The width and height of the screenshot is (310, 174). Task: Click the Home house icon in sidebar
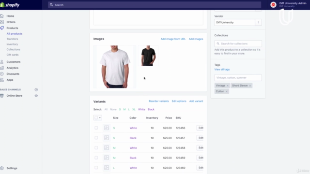(2, 16)
